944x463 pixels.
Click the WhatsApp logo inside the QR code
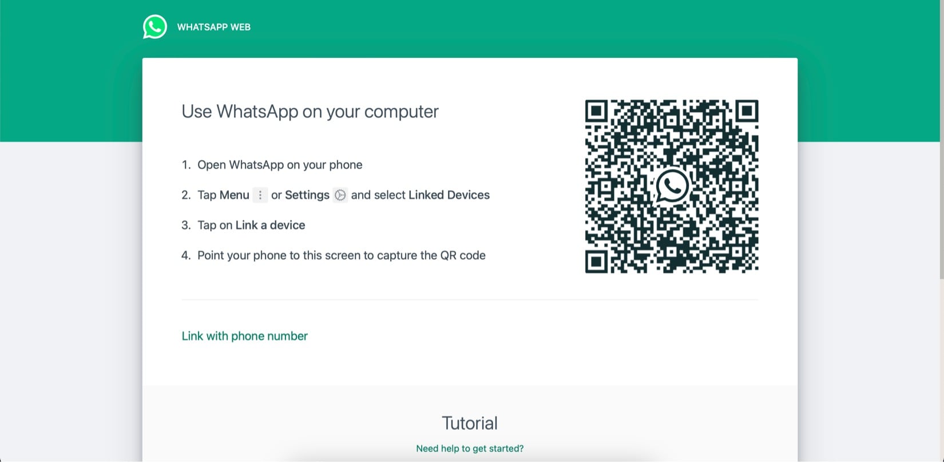tap(672, 186)
